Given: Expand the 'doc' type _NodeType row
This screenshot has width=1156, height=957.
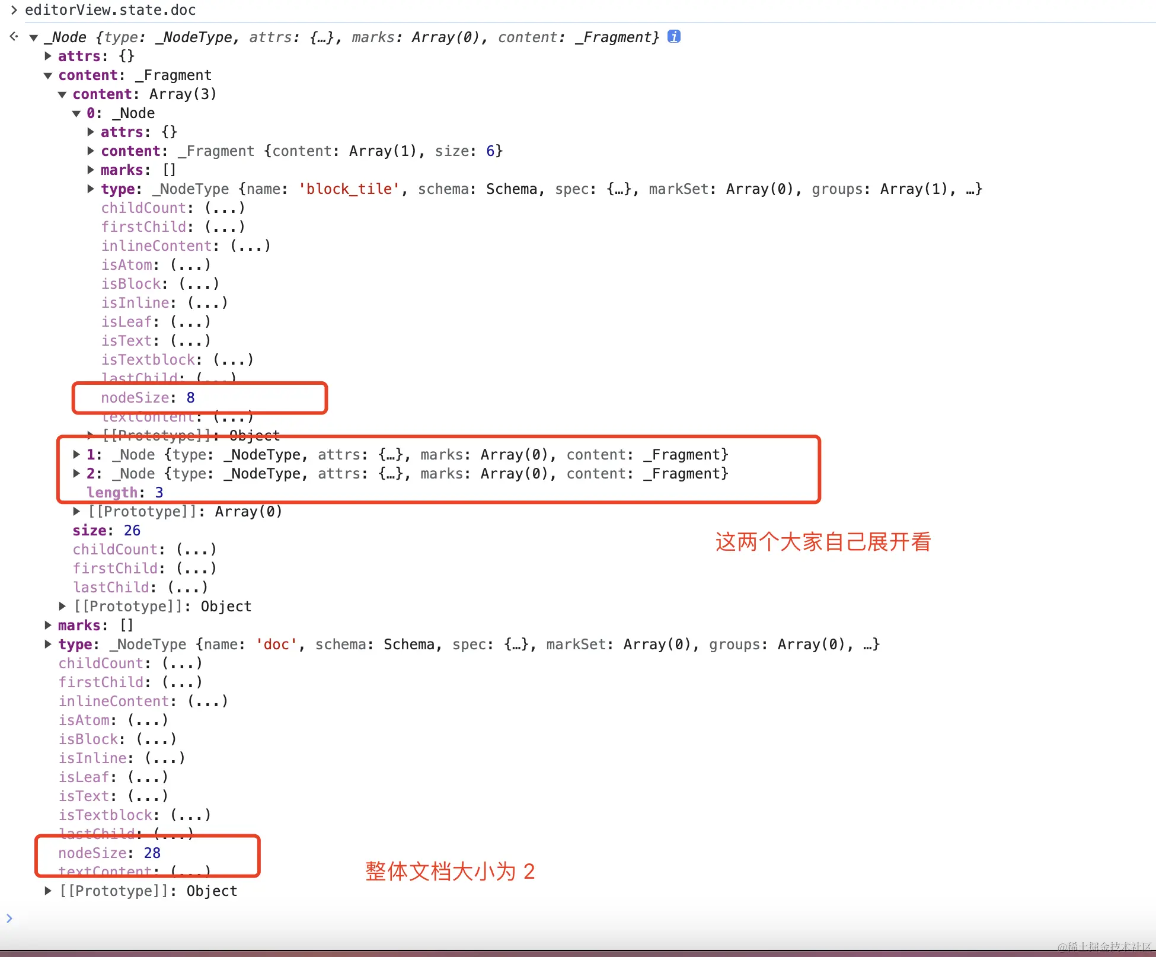Looking at the screenshot, I should pos(48,645).
